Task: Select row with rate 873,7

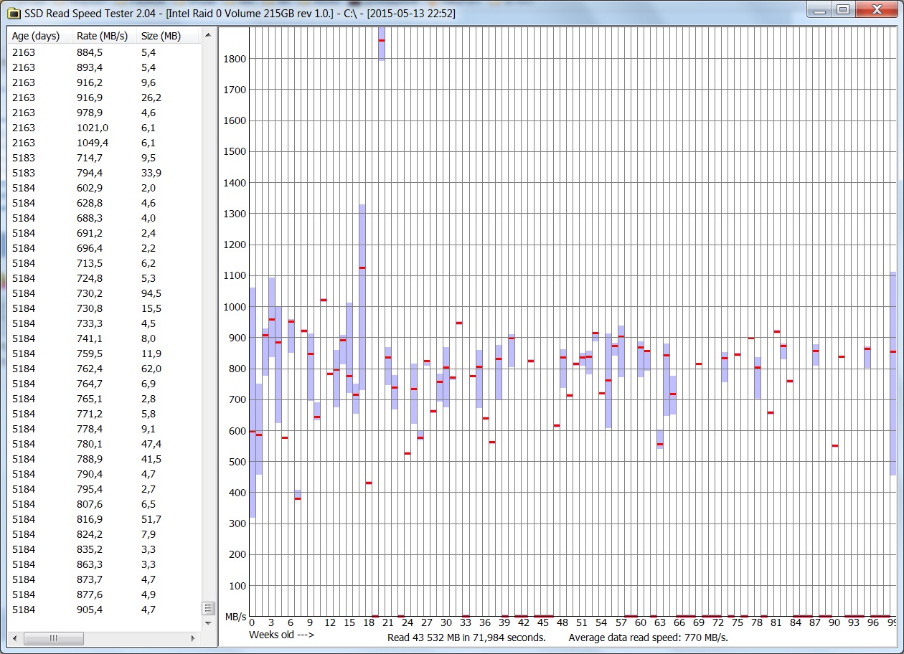Action: (x=103, y=579)
